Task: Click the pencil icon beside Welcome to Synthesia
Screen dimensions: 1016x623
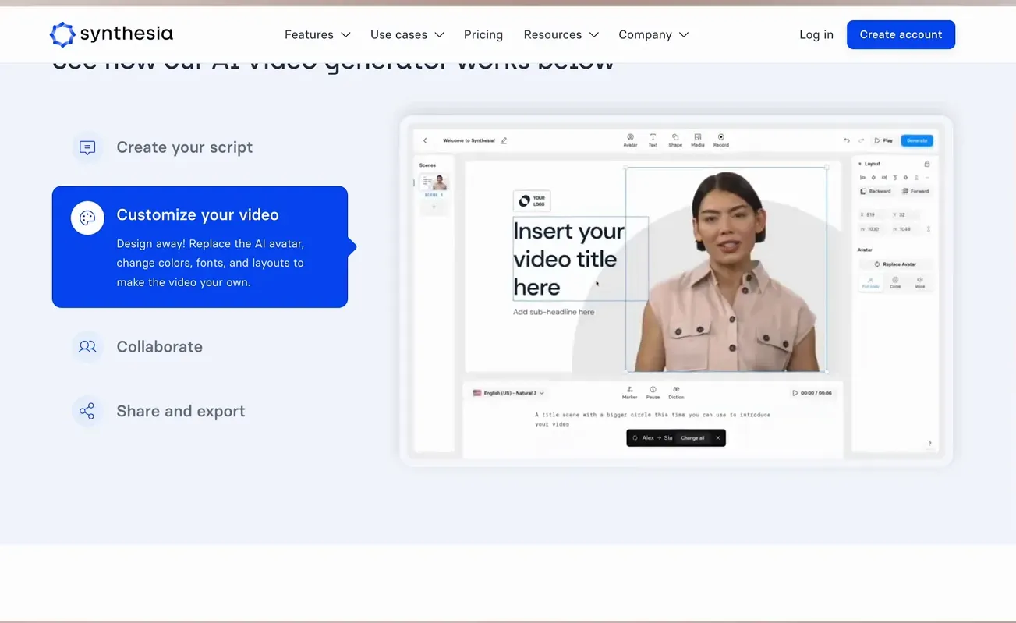Action: 504,140
